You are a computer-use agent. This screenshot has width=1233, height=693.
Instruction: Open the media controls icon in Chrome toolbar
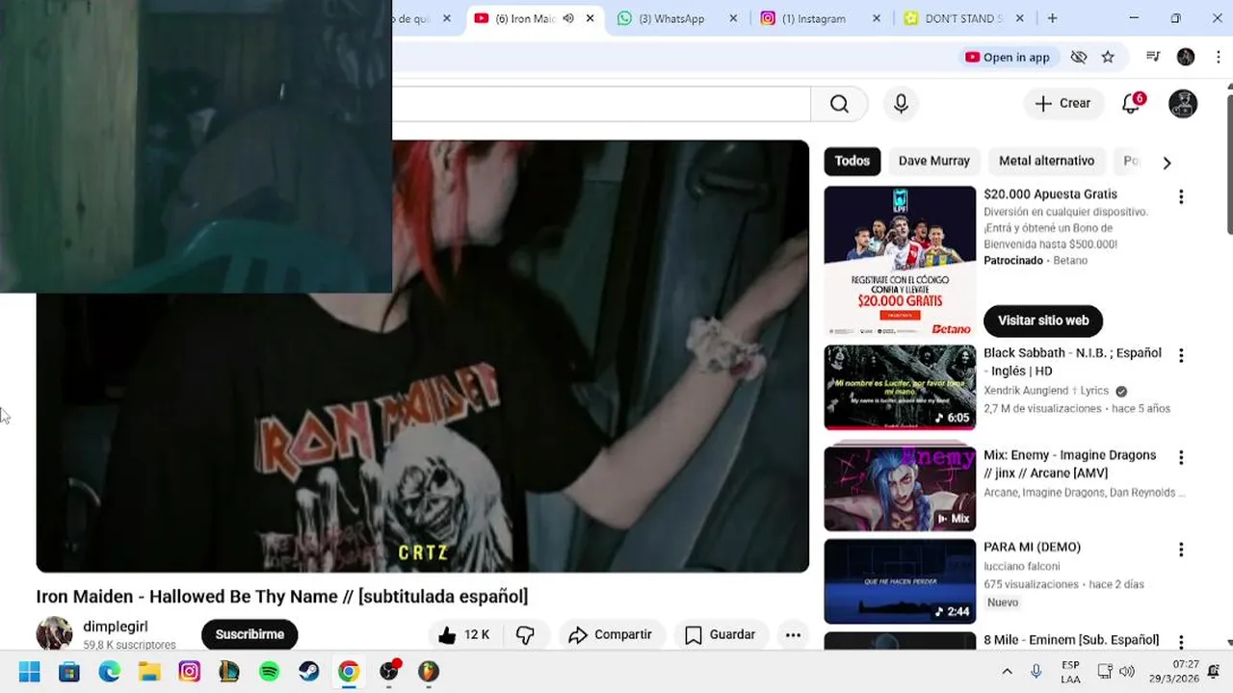(1153, 57)
